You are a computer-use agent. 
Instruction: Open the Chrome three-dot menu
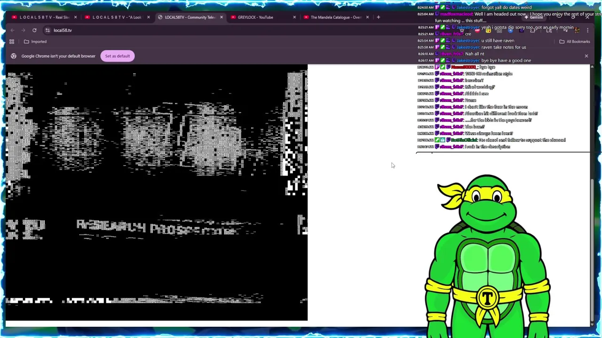tap(587, 30)
